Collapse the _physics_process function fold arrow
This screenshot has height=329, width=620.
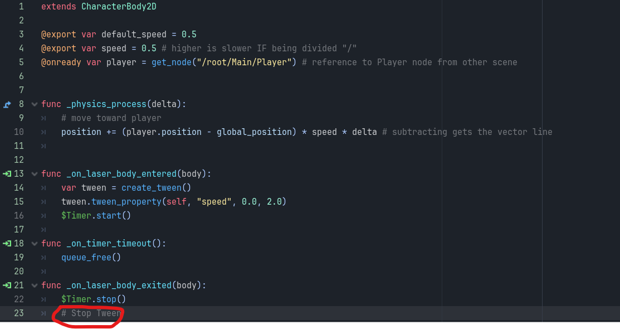coord(35,104)
